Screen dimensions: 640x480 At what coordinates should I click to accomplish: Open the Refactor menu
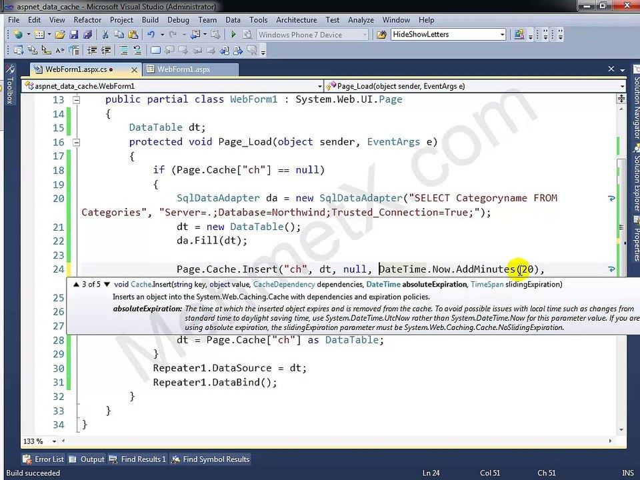87,19
